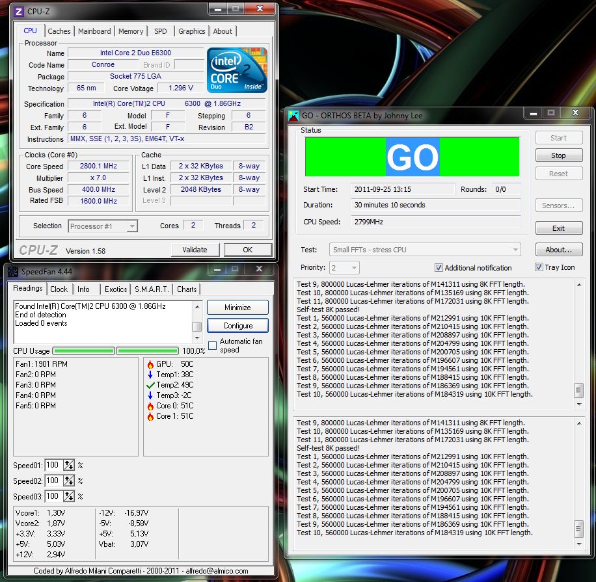
Task: Switch to the Mainboard tab
Action: point(94,31)
